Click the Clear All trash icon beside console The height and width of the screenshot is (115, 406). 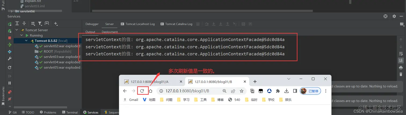pyautogui.click(x=401, y=74)
